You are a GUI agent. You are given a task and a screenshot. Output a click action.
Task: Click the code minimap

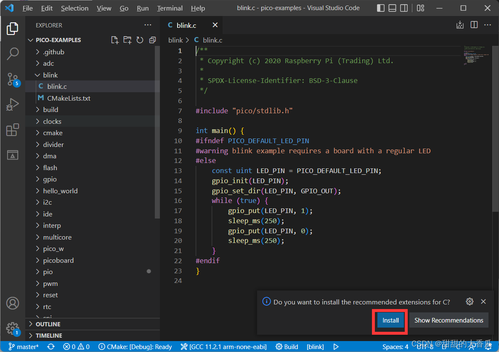tap(476, 56)
